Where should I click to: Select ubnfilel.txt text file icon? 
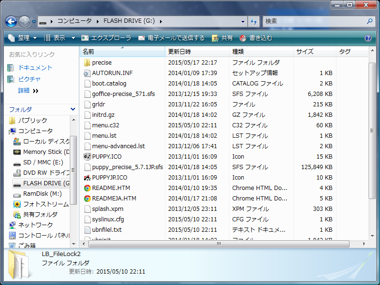(87, 229)
